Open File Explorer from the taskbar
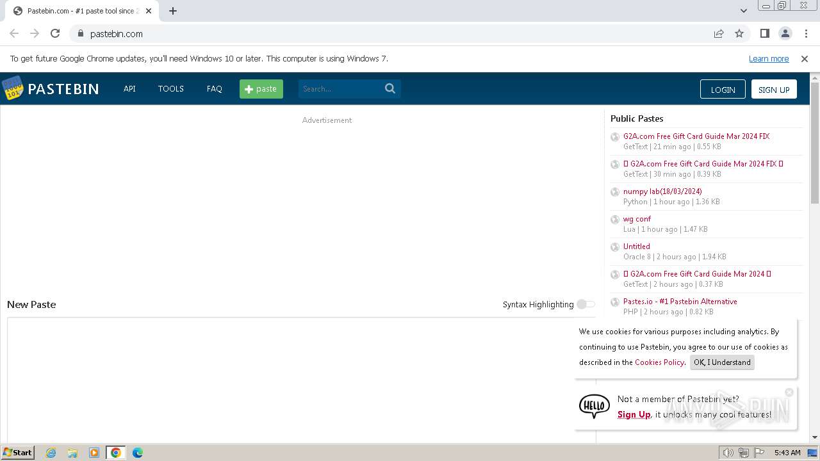This screenshot has height=461, width=820. [x=72, y=453]
